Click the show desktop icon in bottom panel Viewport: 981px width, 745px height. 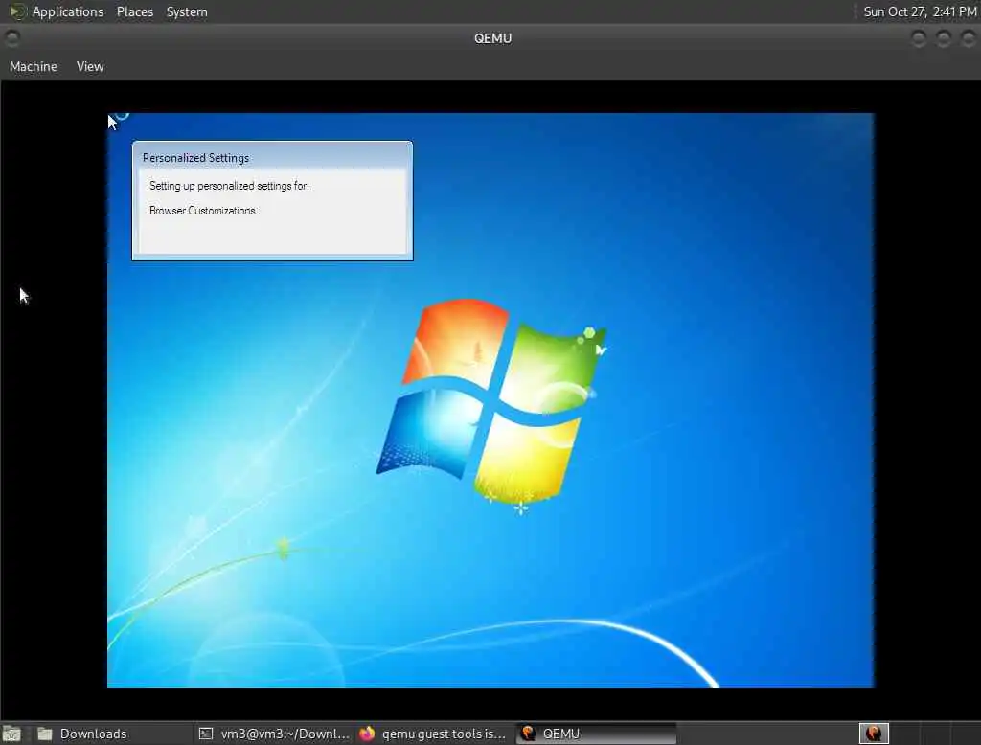(x=11, y=734)
